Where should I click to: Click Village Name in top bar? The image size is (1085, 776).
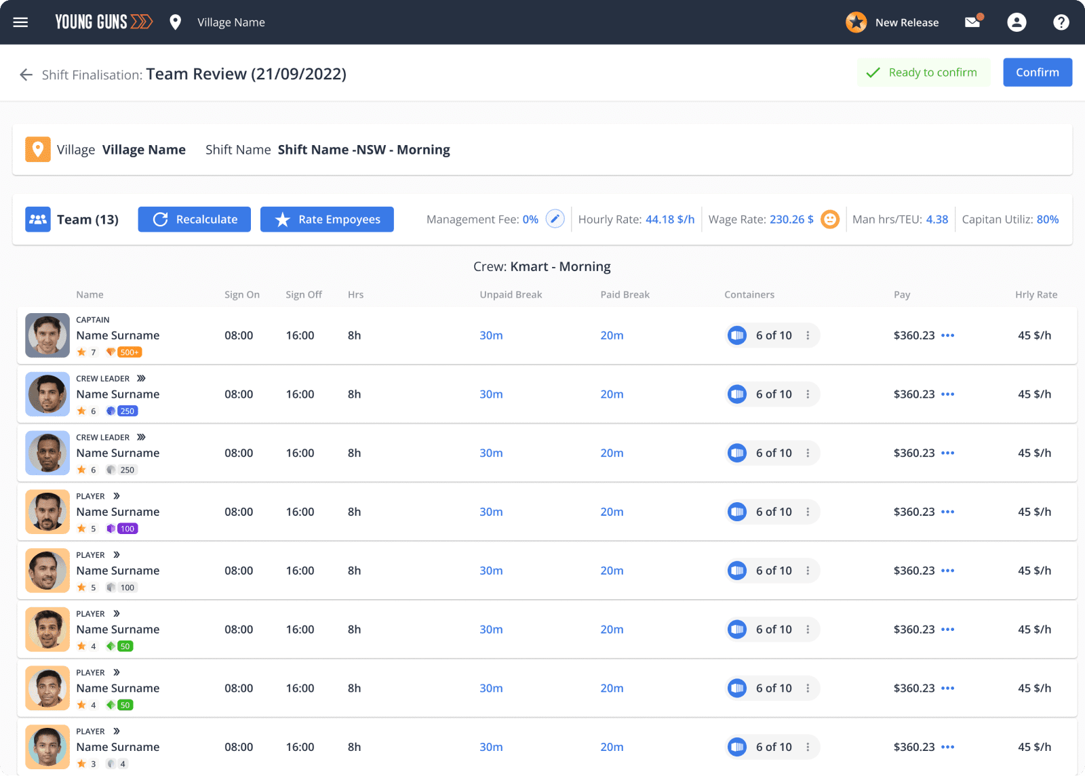pyautogui.click(x=231, y=22)
